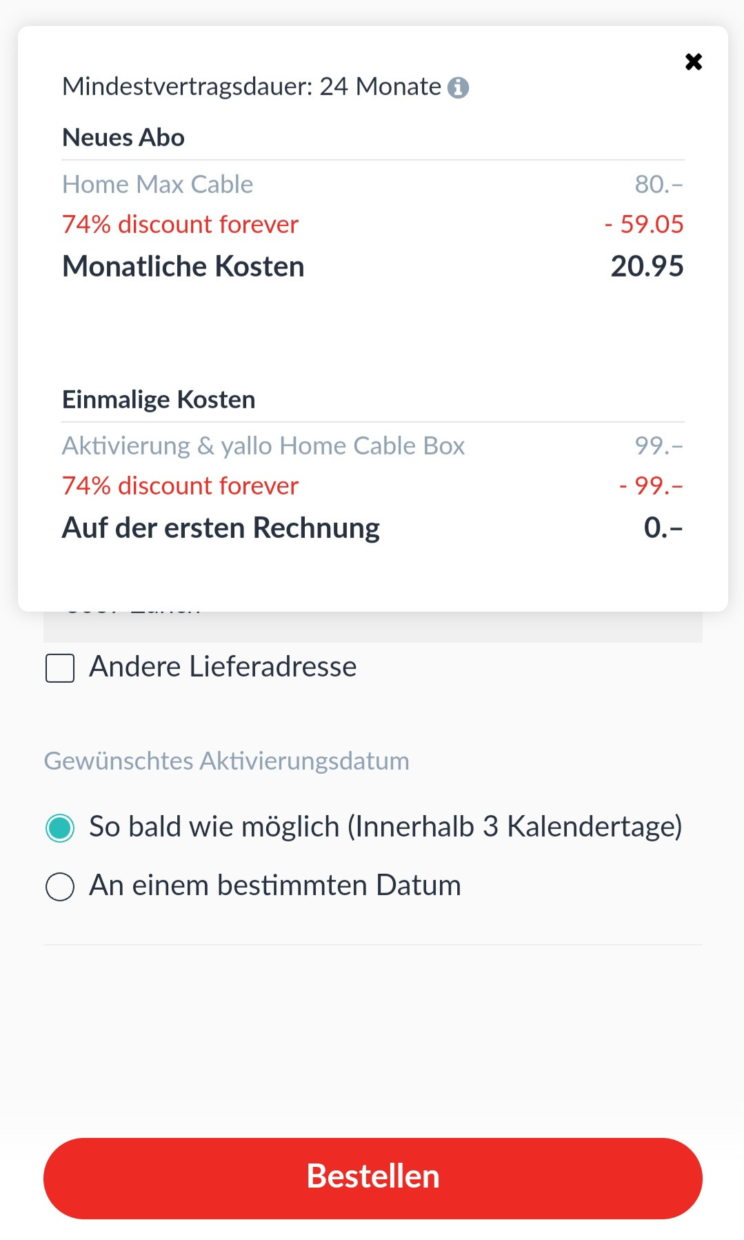Screen dimensions: 744x1240
Task: Click the discount line under Home Max Cable
Action: tap(180, 225)
